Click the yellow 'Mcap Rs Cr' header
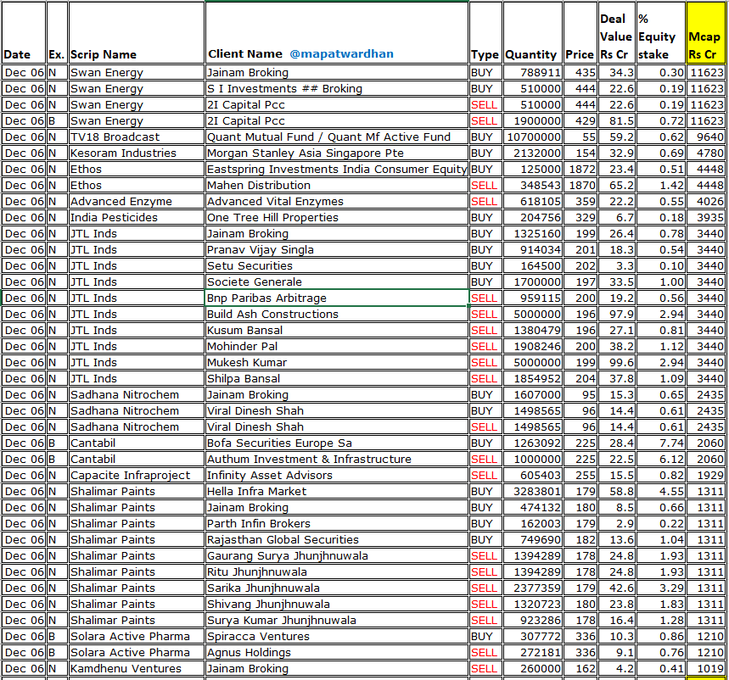 (705, 32)
